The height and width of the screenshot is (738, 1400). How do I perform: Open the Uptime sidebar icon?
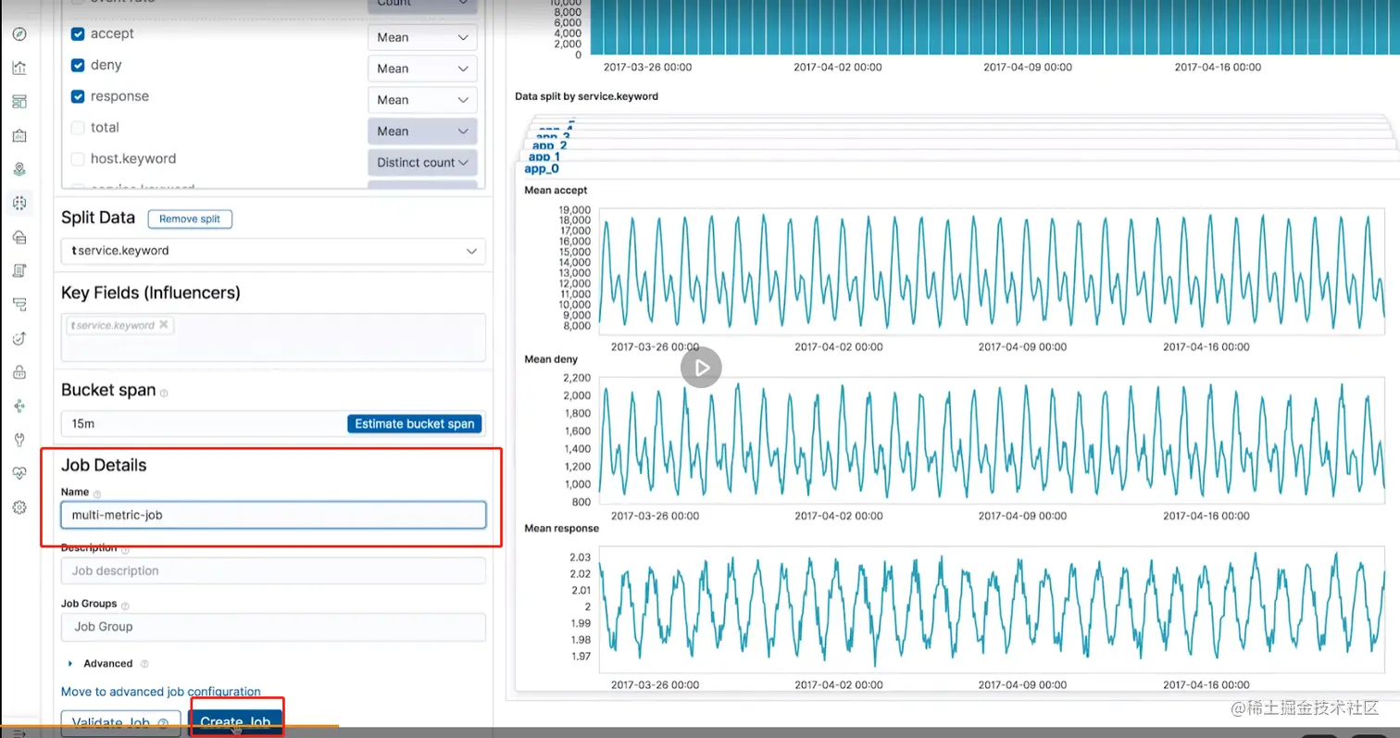[19, 339]
